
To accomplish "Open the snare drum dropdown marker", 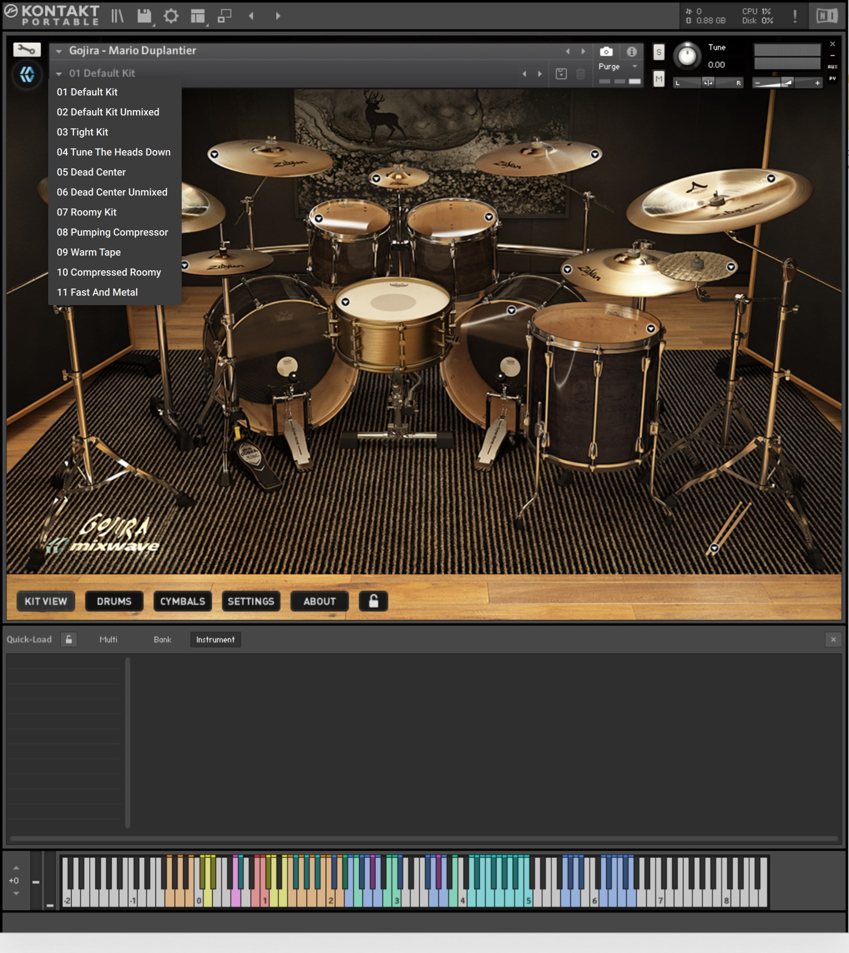I will pyautogui.click(x=345, y=302).
